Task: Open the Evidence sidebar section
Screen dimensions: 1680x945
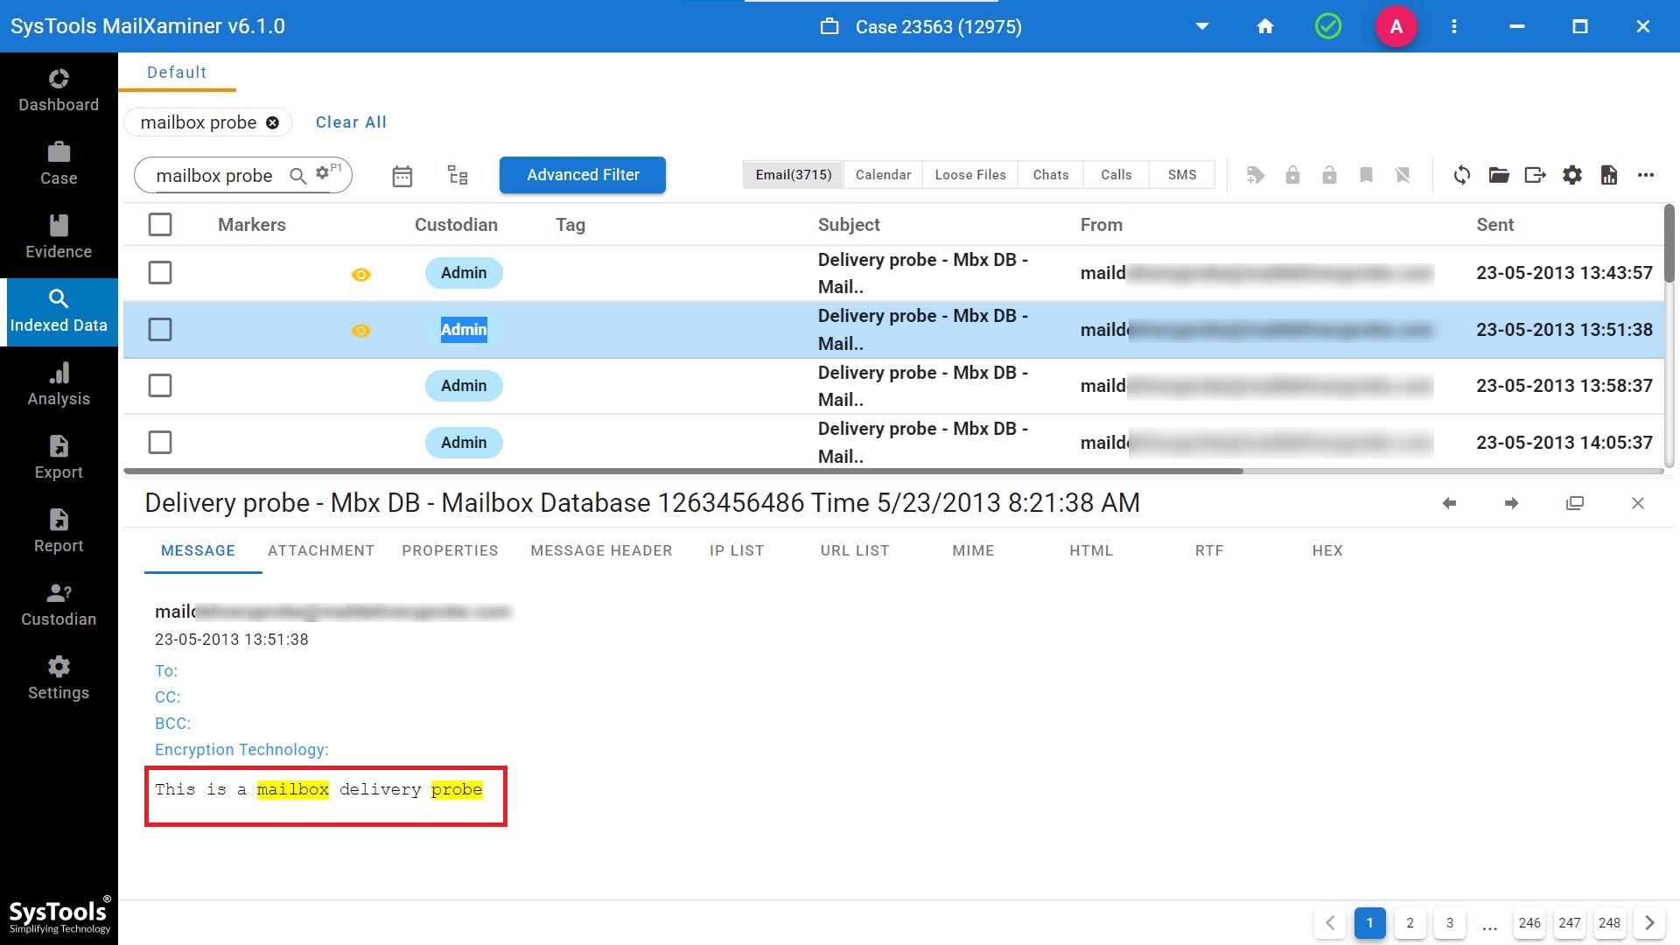Action: coord(59,238)
